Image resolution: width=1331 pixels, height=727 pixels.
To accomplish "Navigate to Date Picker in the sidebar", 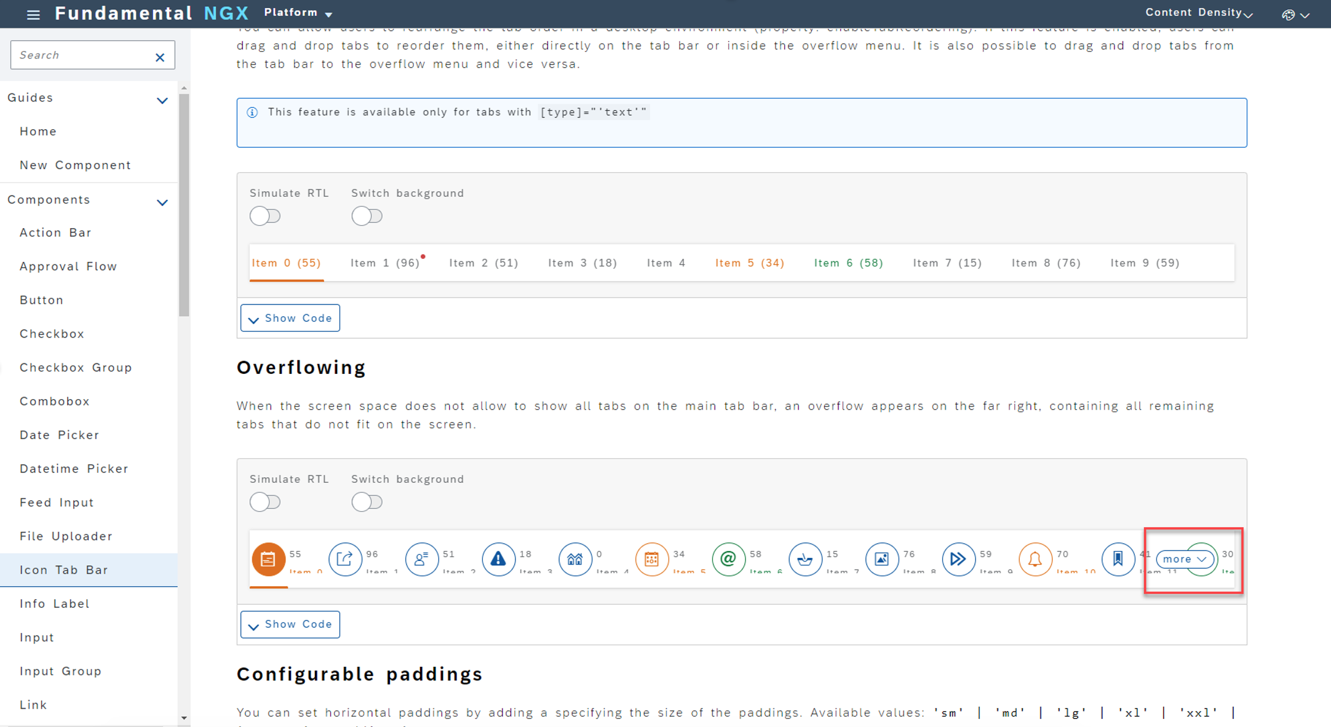I will tap(59, 435).
